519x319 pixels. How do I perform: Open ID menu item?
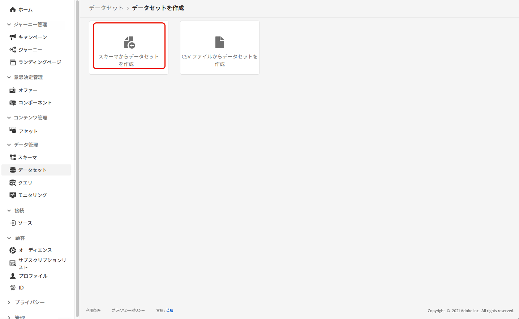21,288
